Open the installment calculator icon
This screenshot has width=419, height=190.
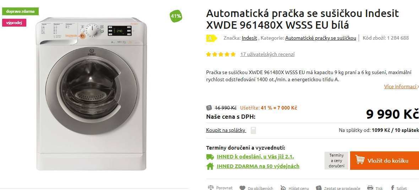pyautogui.click(x=253, y=130)
